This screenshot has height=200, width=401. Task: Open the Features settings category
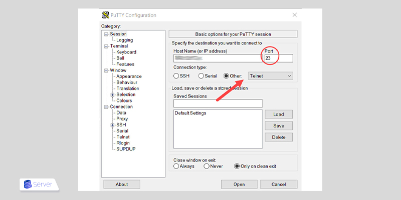tap(125, 64)
